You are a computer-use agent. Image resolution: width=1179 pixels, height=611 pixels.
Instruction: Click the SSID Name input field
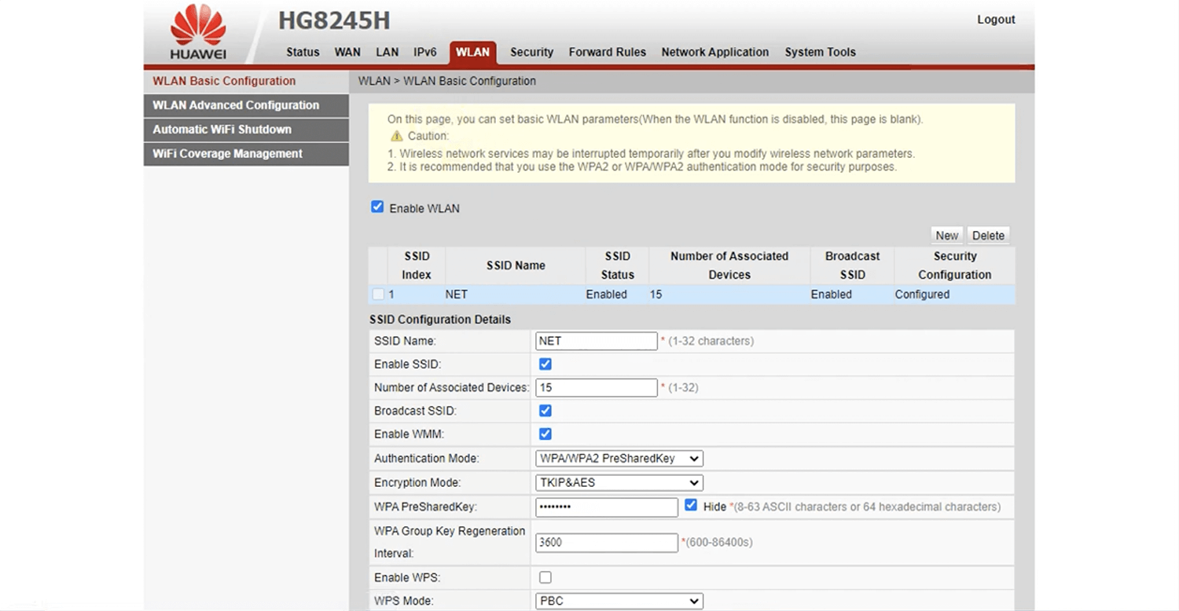click(x=596, y=341)
